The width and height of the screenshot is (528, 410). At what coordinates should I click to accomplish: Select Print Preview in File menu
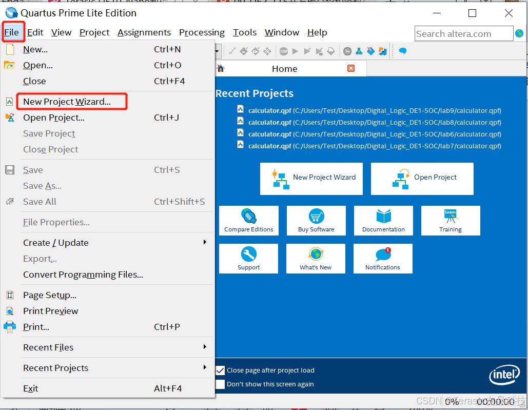coord(108,311)
